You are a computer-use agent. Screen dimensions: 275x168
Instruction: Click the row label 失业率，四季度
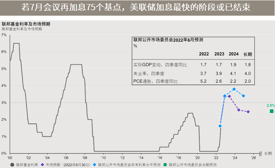click(x=149, y=74)
